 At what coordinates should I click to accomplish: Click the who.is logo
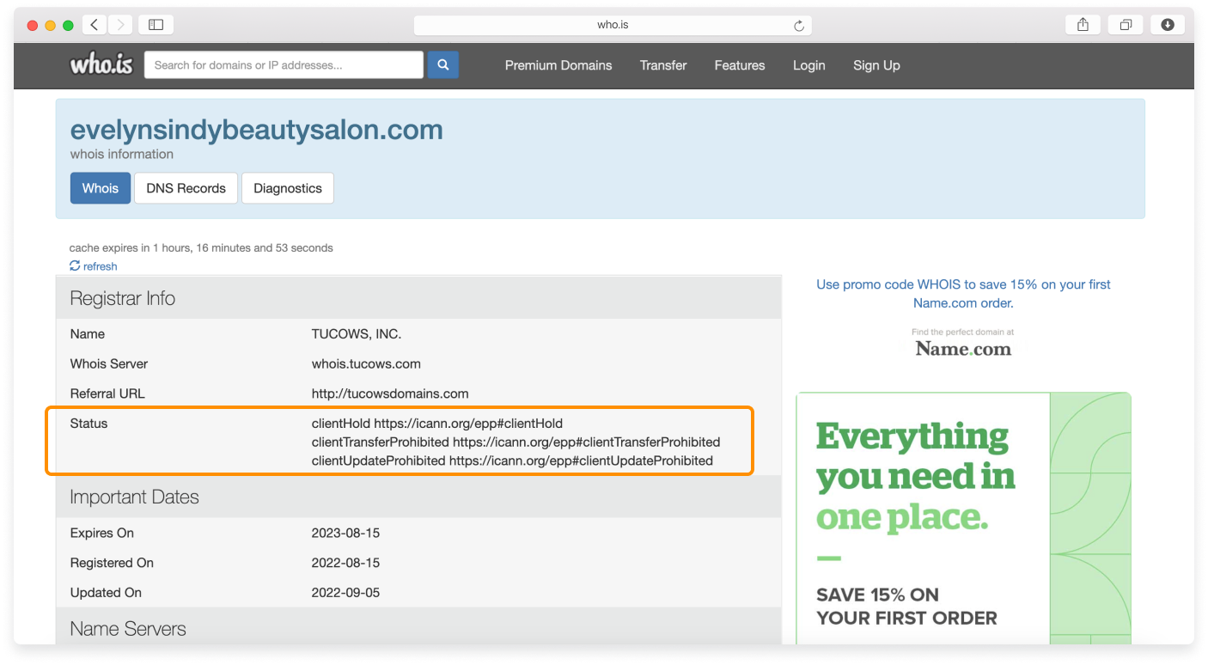coord(101,64)
